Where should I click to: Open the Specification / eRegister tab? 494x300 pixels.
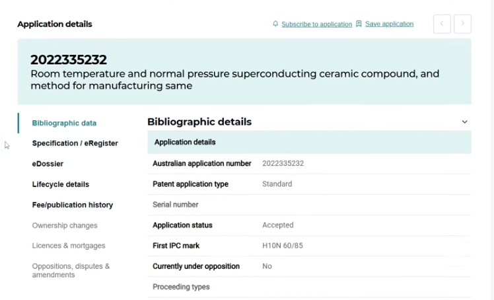tap(75, 143)
